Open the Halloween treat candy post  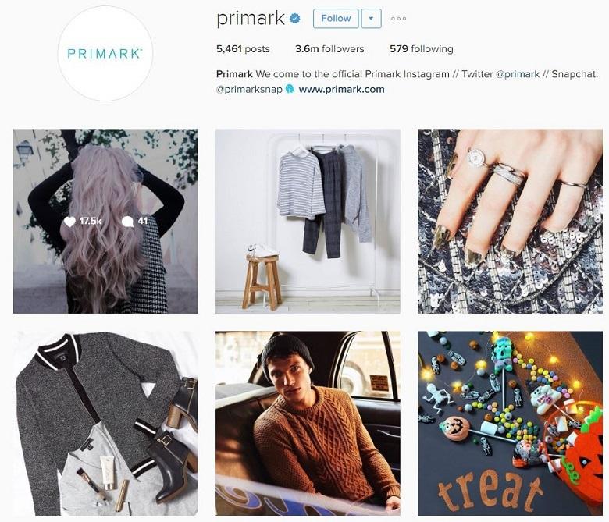pos(510,424)
